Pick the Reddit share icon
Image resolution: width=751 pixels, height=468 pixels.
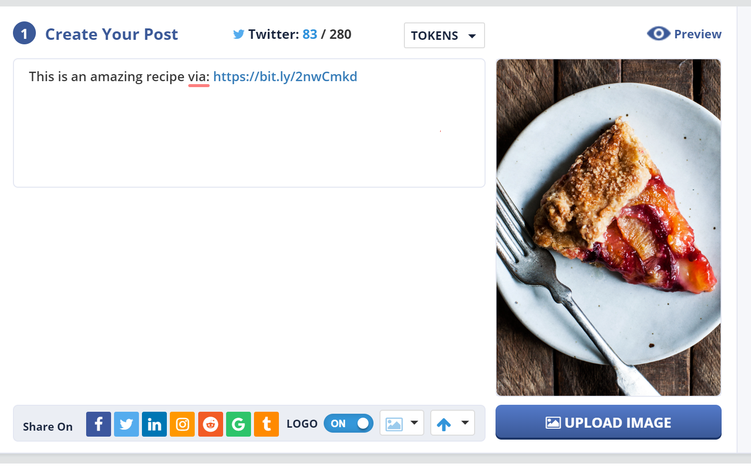(x=211, y=424)
